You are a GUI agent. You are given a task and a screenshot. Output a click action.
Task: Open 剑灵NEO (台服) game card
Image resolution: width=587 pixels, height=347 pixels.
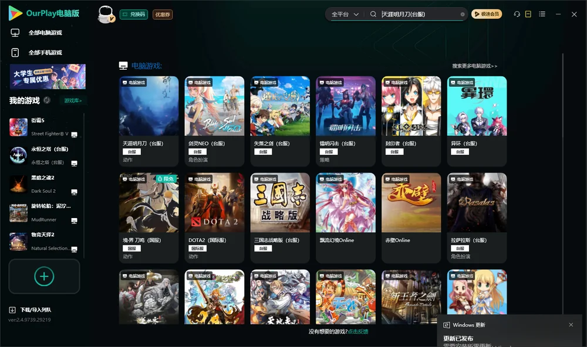pos(214,121)
